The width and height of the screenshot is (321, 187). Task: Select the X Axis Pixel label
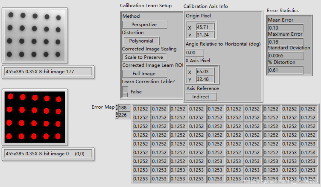pyautogui.click(x=198, y=61)
